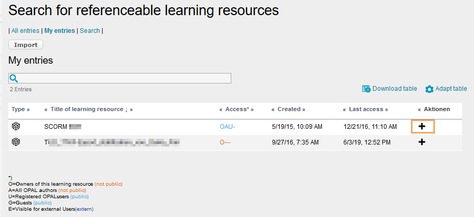Click plus icon in the second row
This screenshot has height=217, width=474.
pos(422,142)
